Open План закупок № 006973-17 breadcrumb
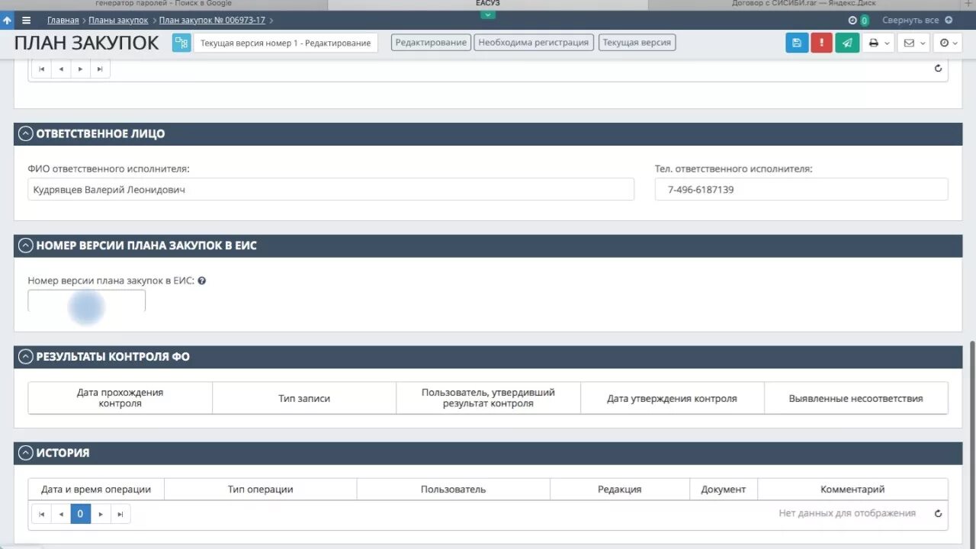This screenshot has width=976, height=549. pyautogui.click(x=212, y=21)
